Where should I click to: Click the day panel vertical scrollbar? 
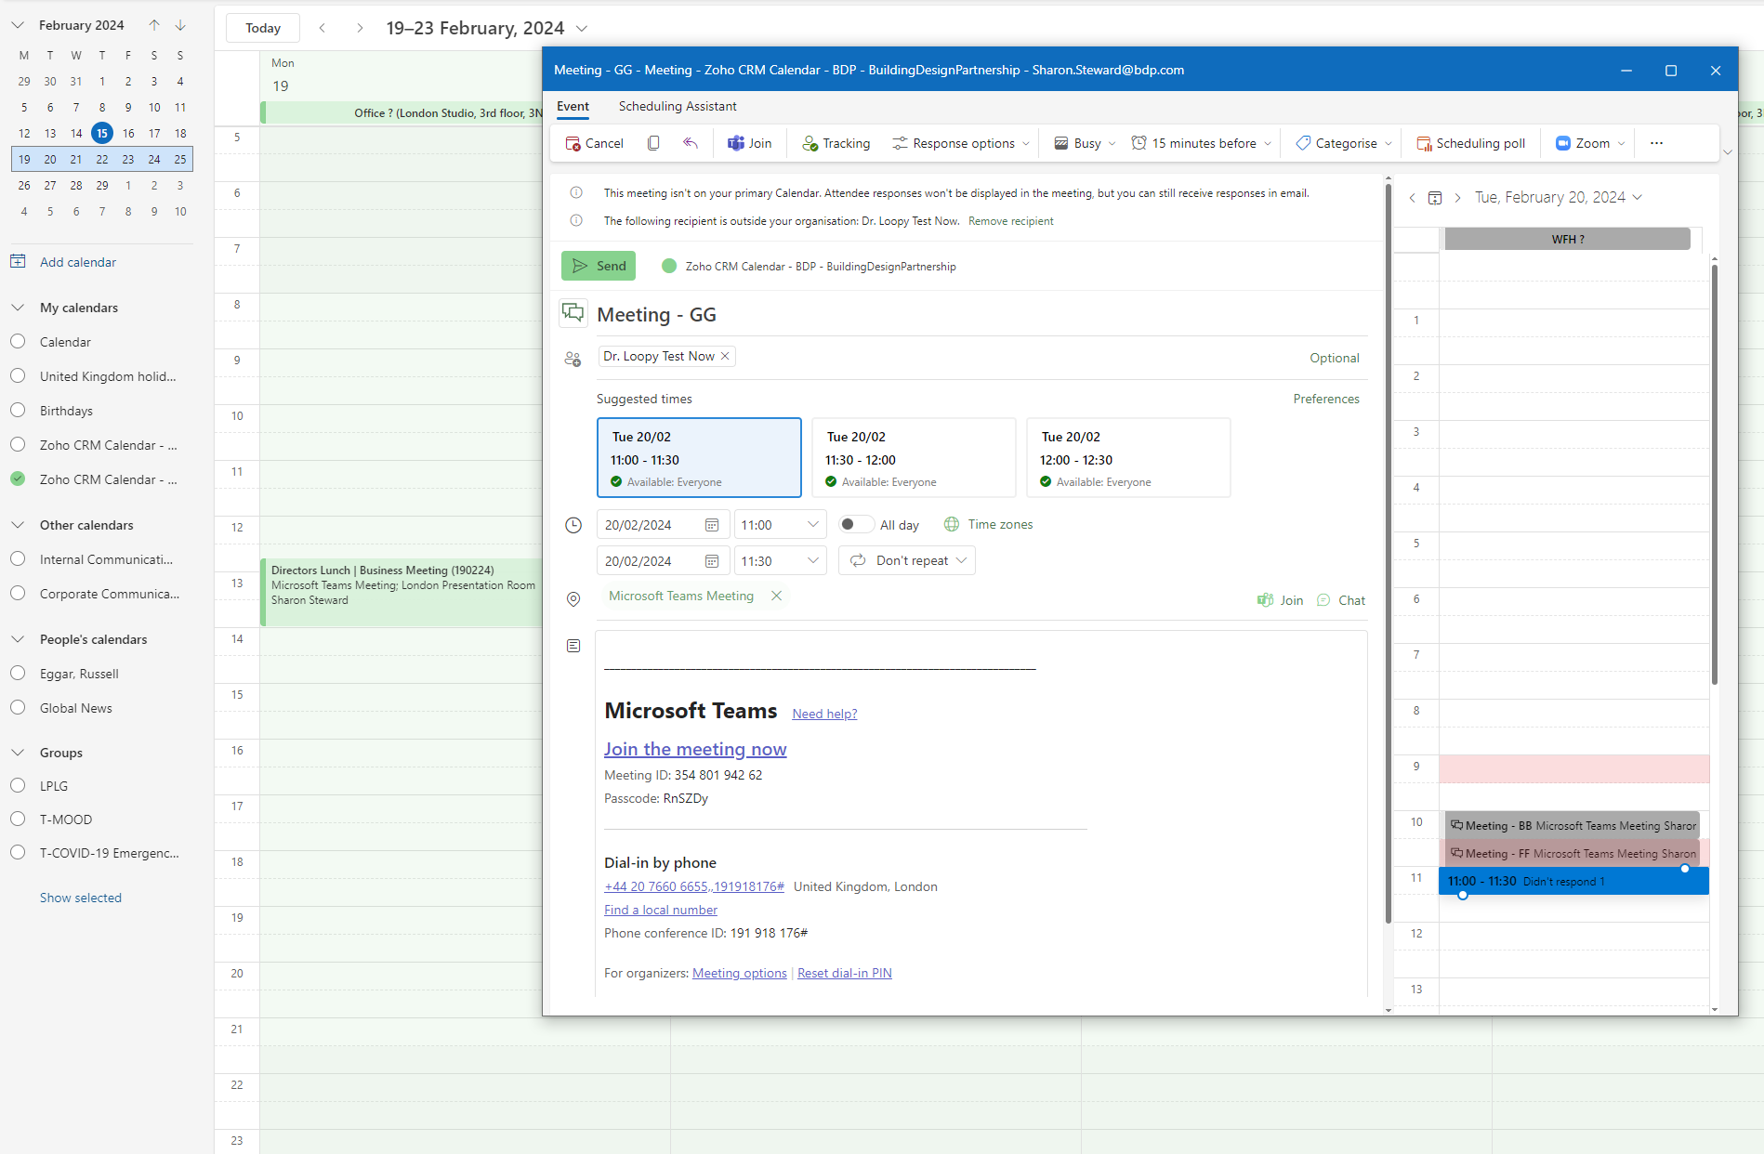[1714, 474]
